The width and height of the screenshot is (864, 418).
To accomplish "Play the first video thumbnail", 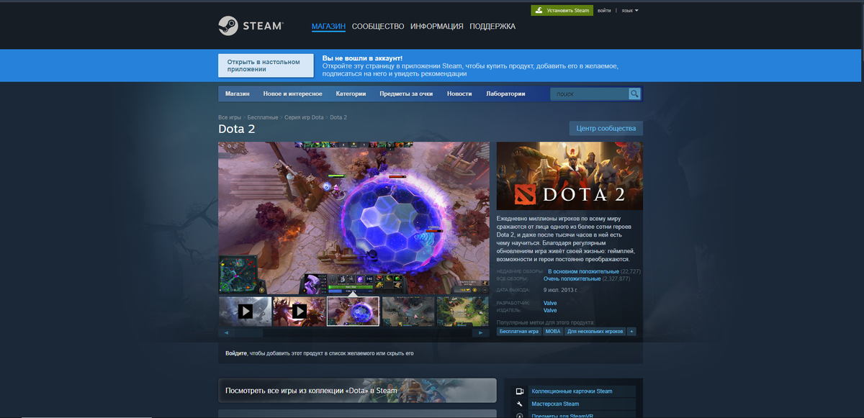I will pos(245,311).
